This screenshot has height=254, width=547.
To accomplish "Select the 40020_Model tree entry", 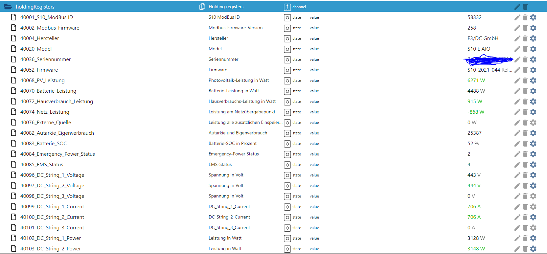I will pos(36,49).
